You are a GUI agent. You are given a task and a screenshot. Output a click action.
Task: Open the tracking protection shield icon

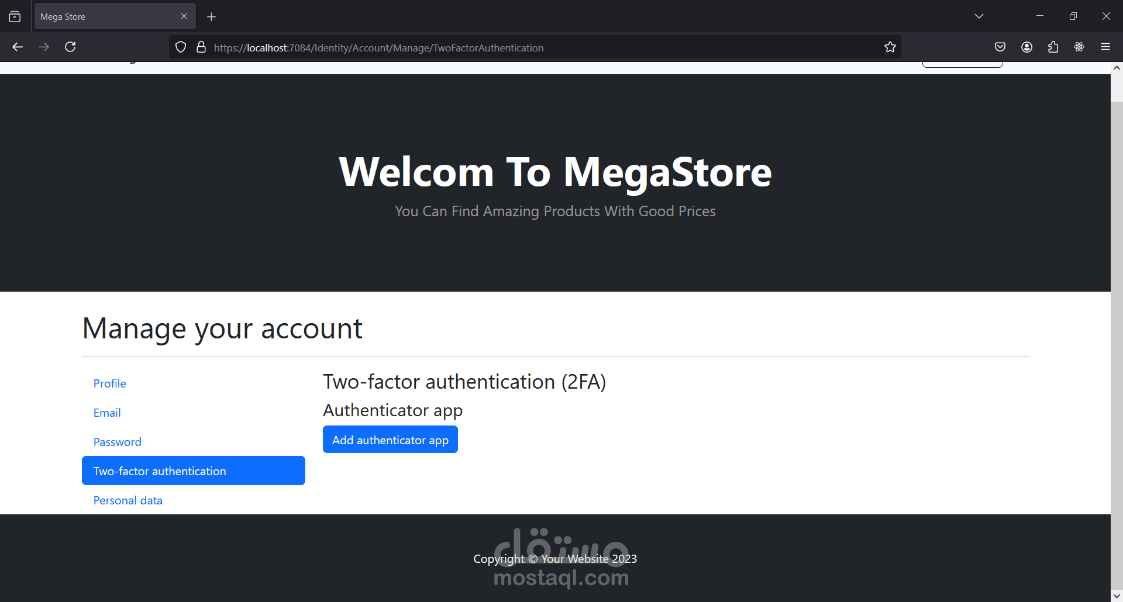click(181, 47)
